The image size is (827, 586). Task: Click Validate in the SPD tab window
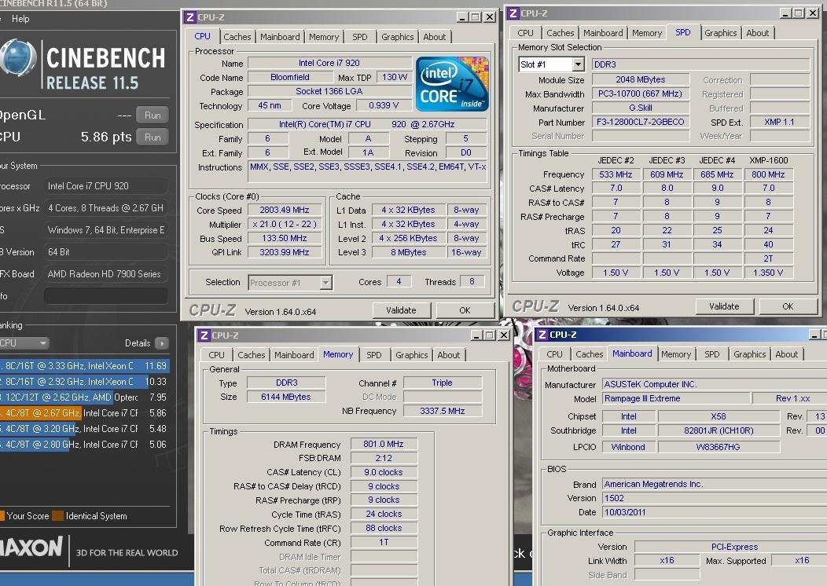point(724,306)
